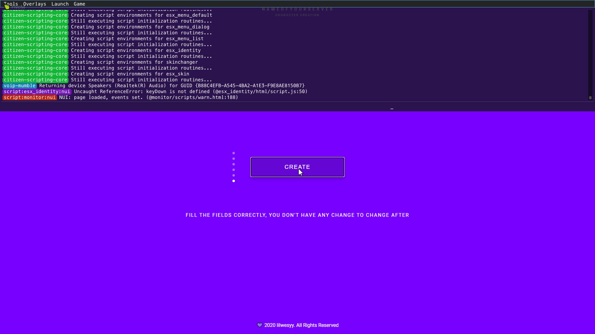Click the red script:monitor:nui log tag

[30, 97]
